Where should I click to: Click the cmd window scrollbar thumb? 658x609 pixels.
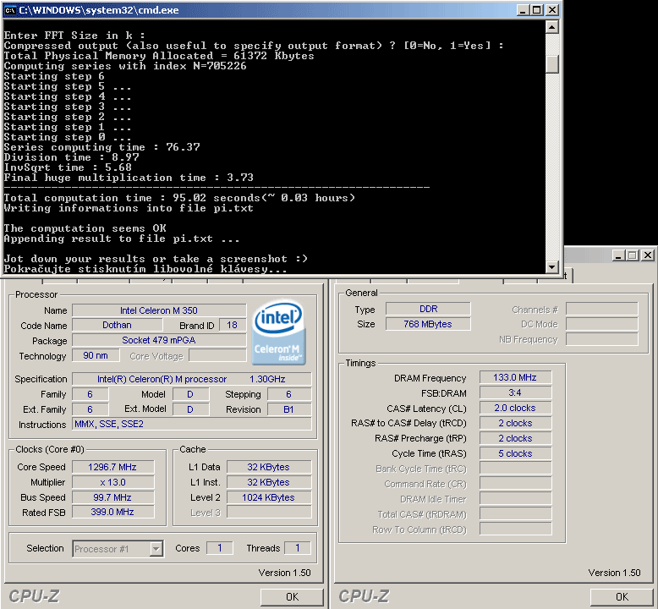[551, 64]
